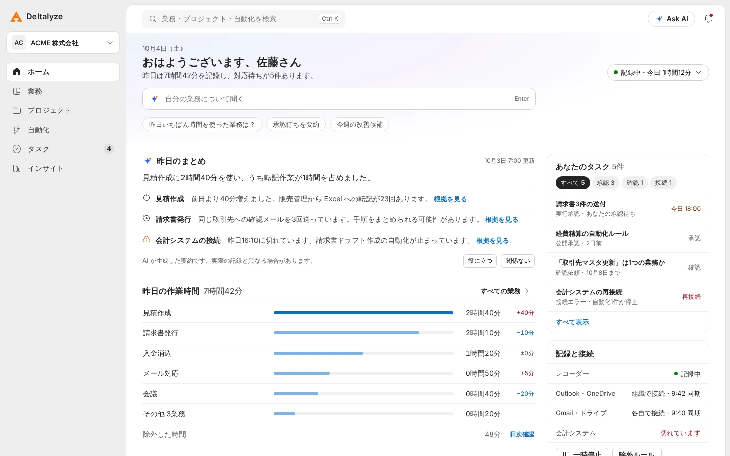The width and height of the screenshot is (730, 456).
Task: Select the 確認 1 task filter
Action: [635, 183]
